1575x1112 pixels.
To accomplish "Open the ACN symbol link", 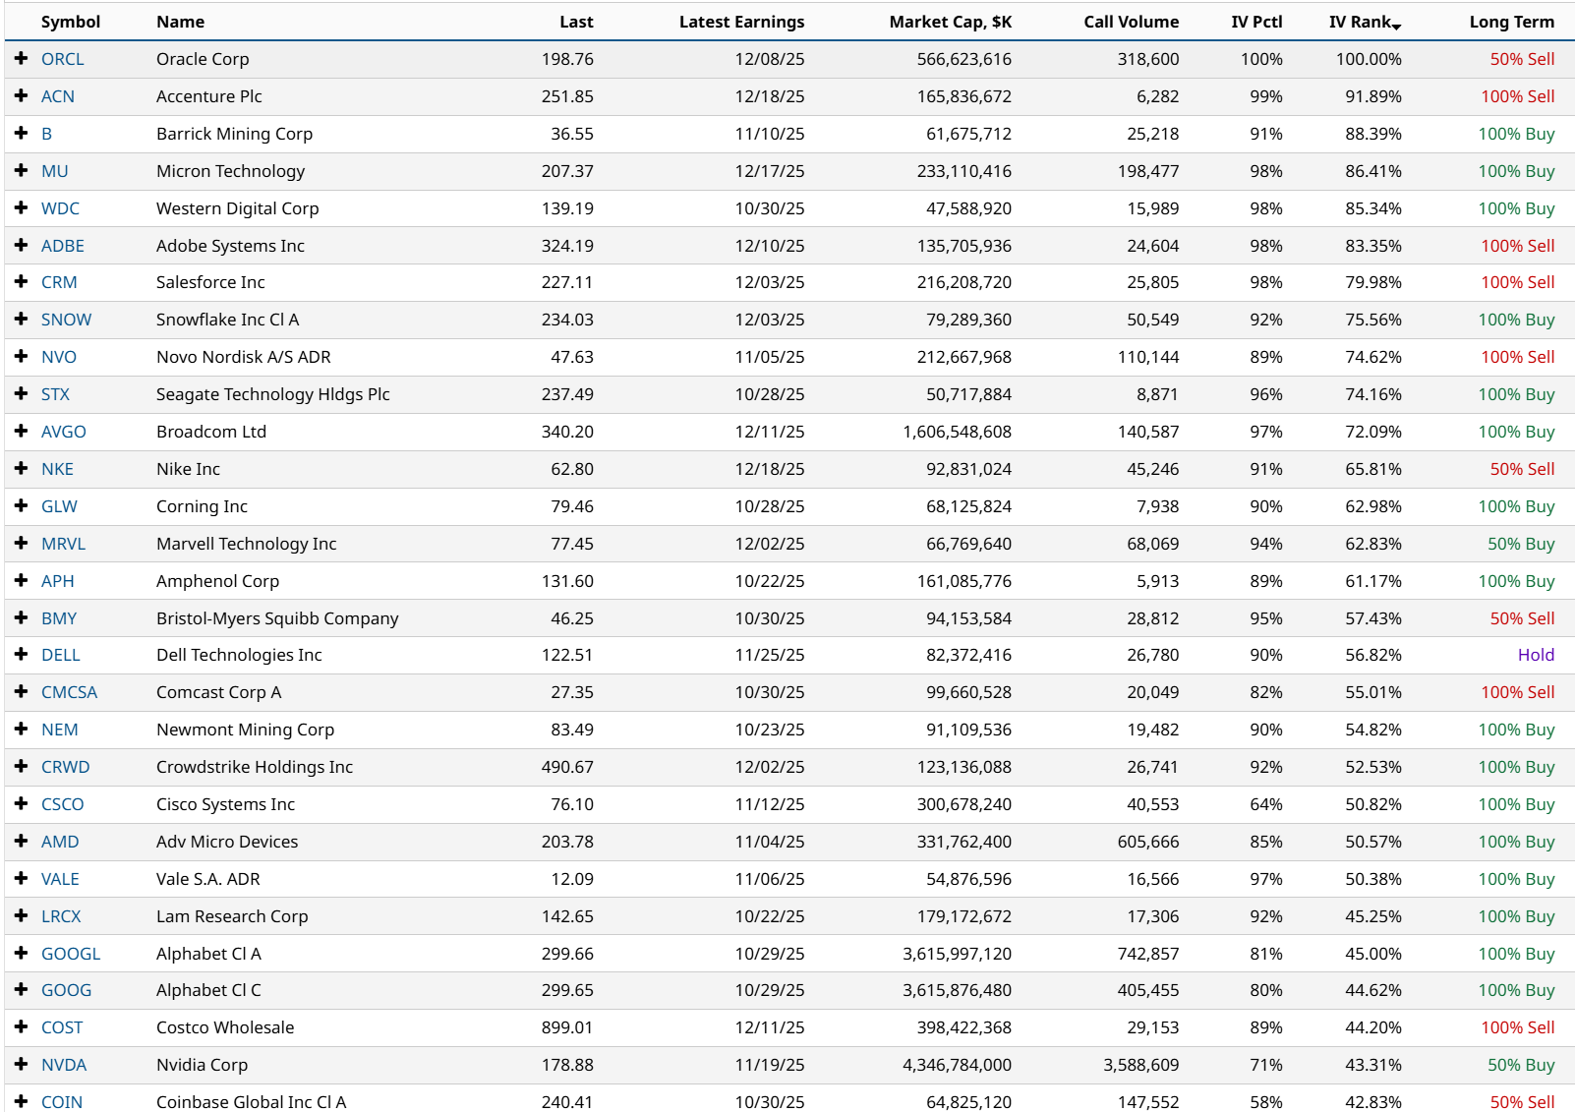I will point(58,96).
